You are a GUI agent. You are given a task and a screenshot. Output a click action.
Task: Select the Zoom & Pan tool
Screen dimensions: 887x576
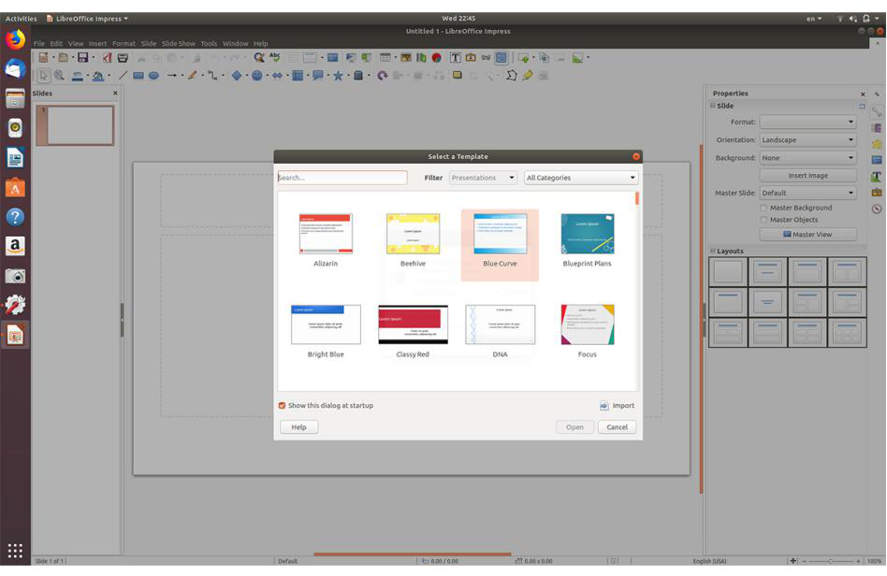pos(59,76)
